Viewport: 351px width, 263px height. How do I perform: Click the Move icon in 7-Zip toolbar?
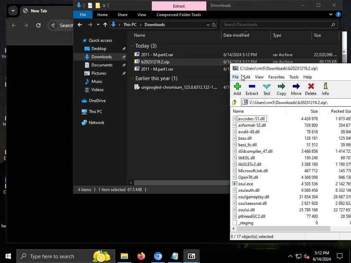[296, 89]
